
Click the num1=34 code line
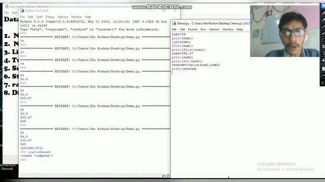(178, 34)
